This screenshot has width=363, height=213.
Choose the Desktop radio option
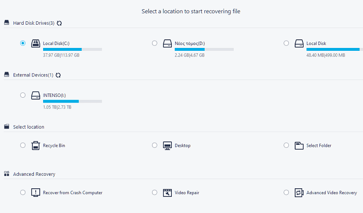click(x=154, y=145)
